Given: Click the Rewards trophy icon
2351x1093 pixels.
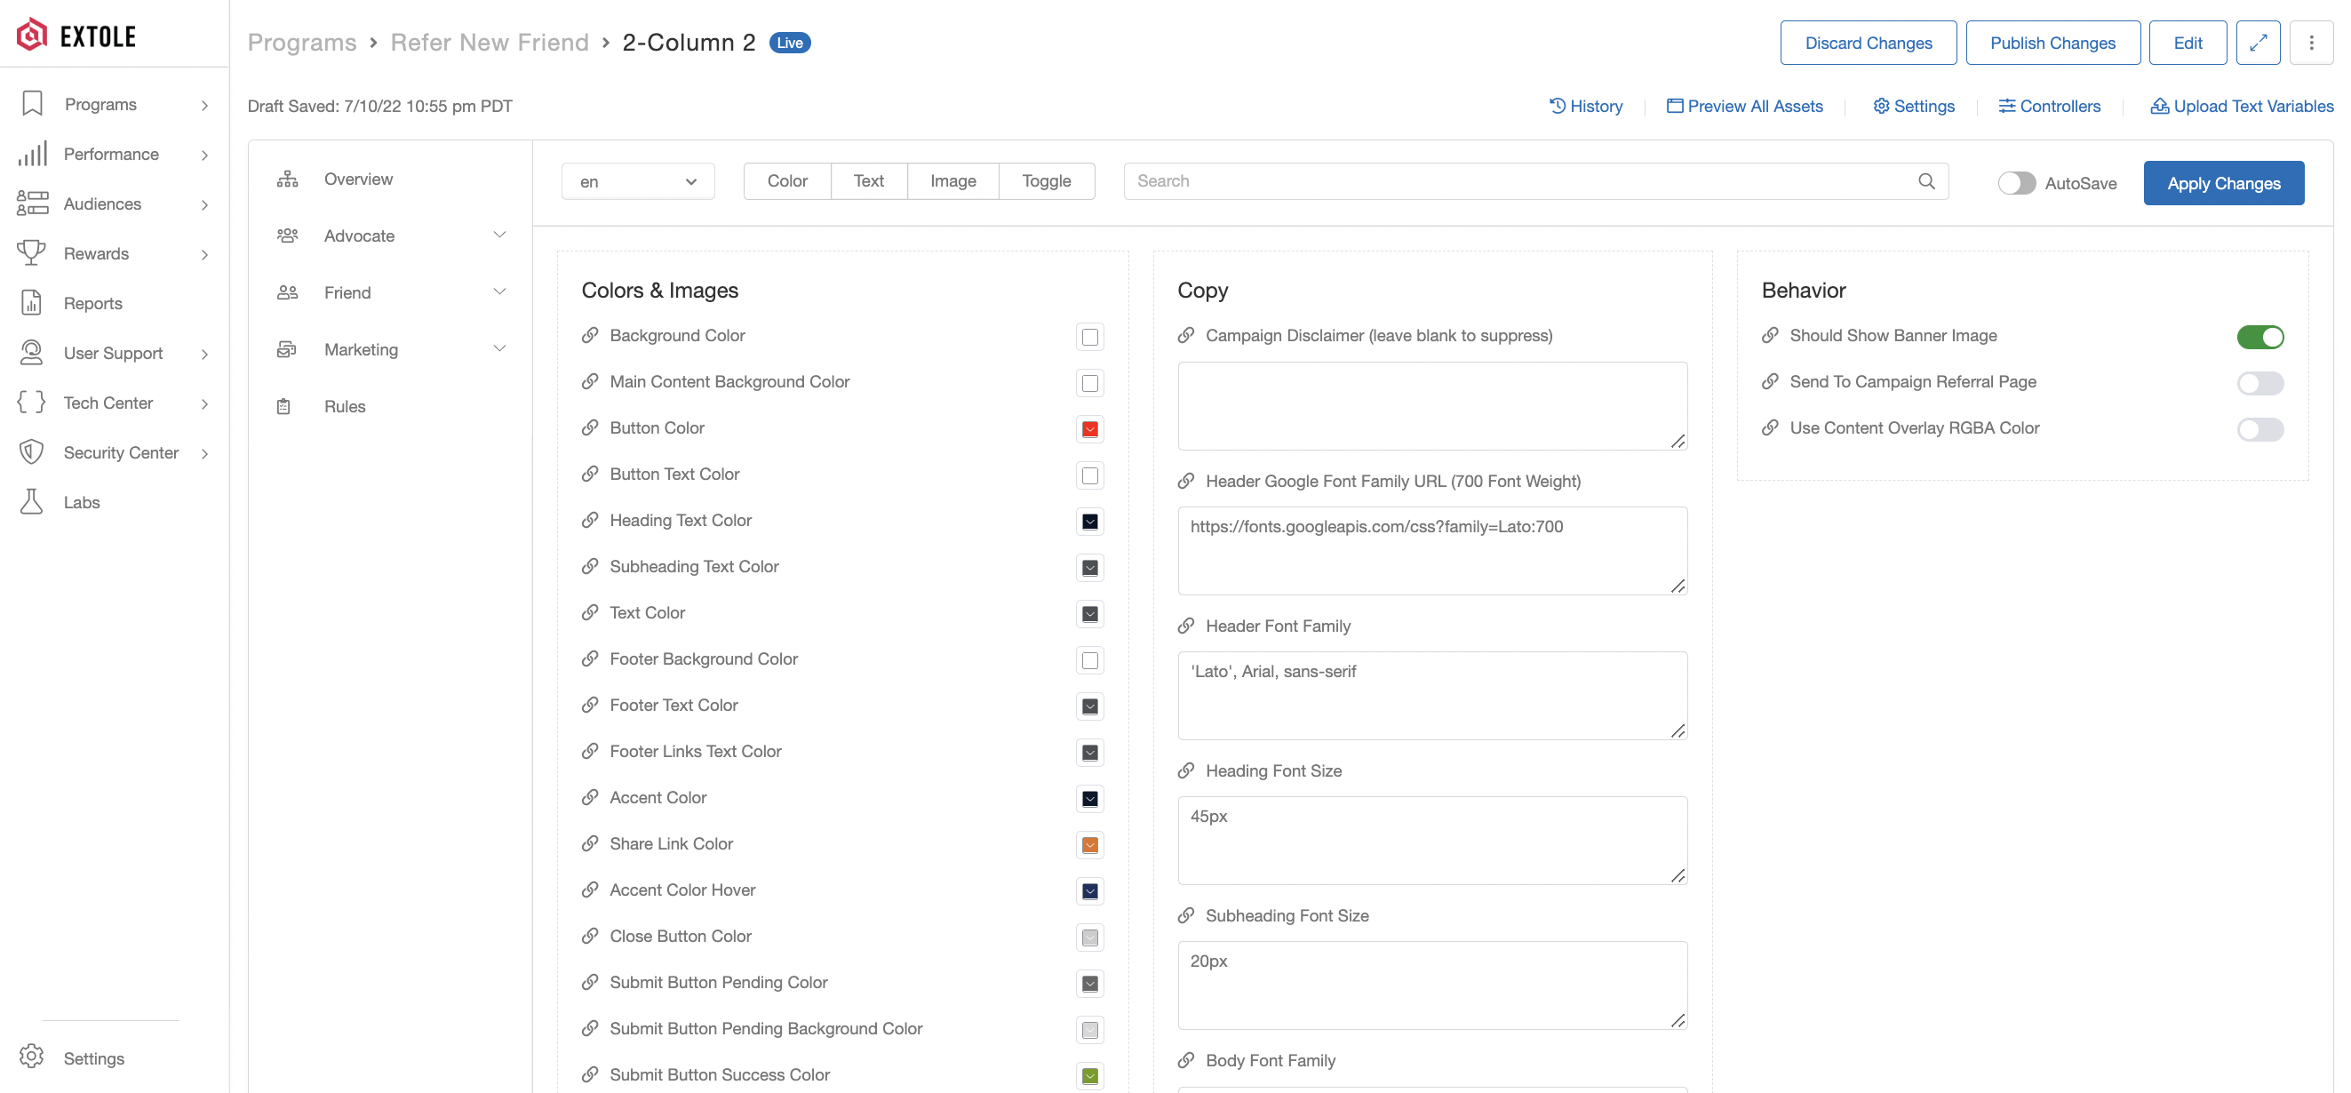Looking at the screenshot, I should pos(32,253).
